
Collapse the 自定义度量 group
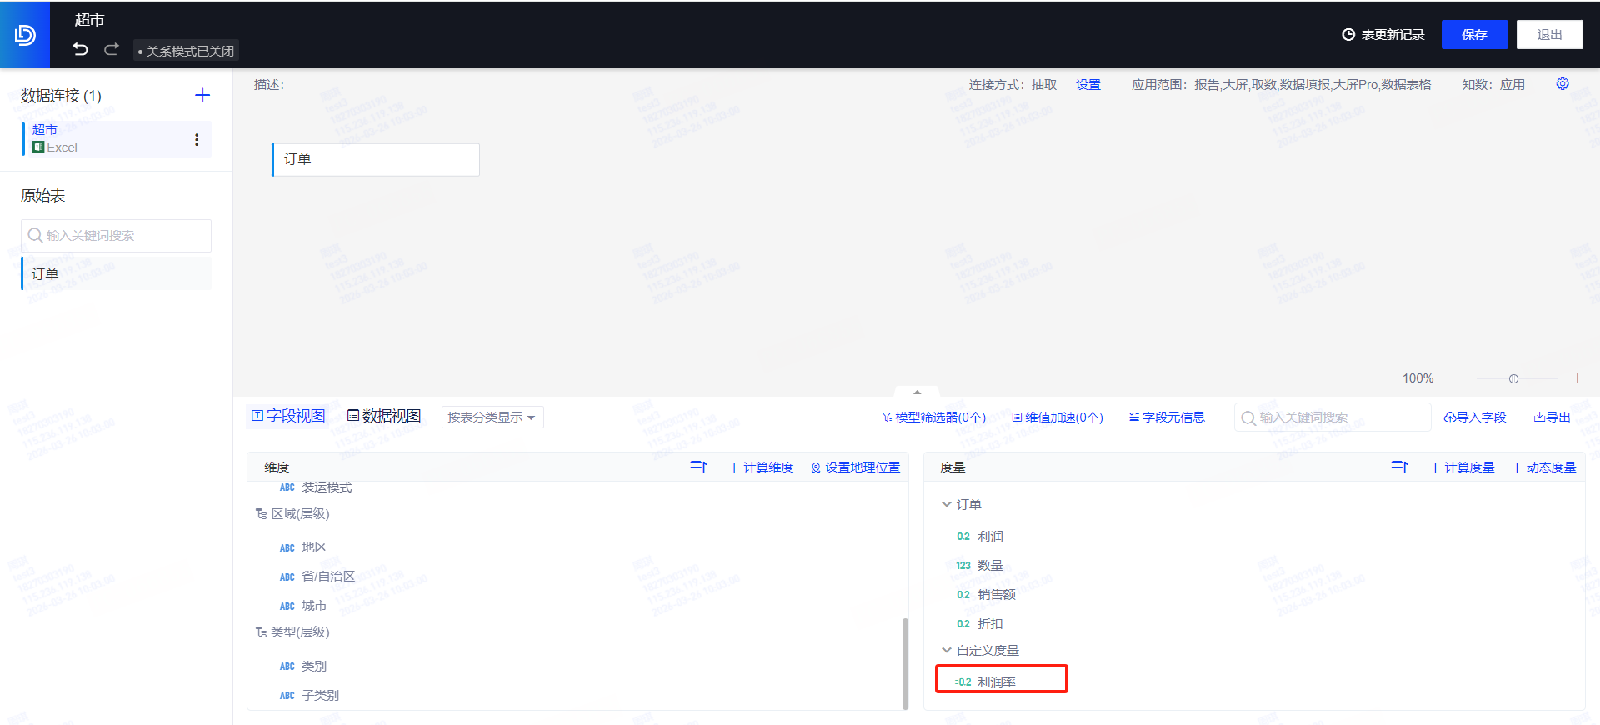946,650
